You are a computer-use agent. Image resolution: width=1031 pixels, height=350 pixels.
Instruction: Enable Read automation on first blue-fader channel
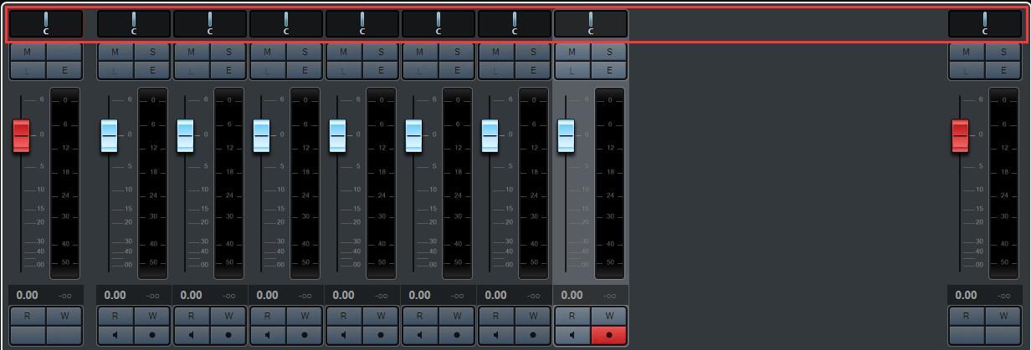tap(115, 317)
